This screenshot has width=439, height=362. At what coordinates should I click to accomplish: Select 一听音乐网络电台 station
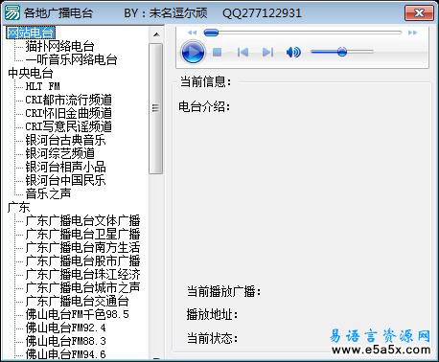click(71, 59)
